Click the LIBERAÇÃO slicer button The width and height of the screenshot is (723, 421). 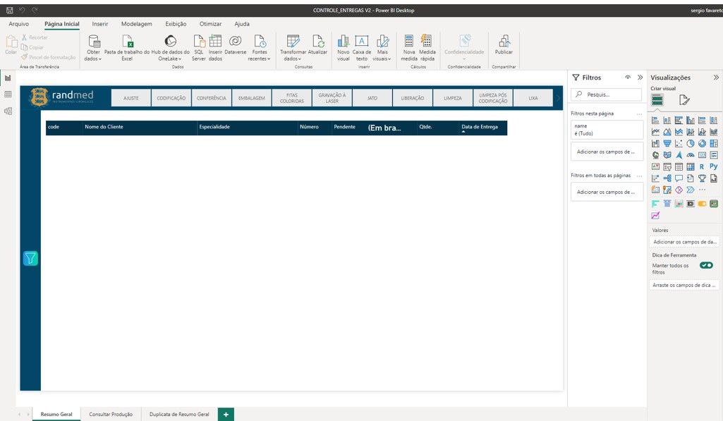click(412, 98)
